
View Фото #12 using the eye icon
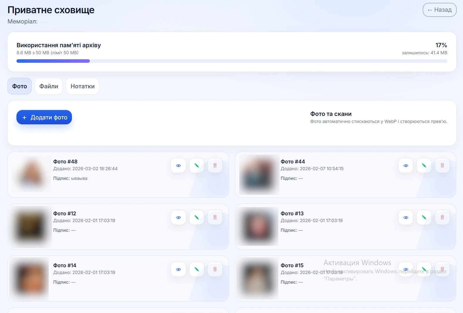pos(178,217)
